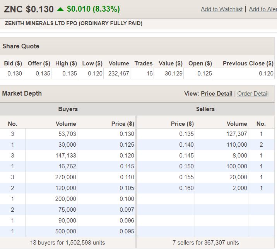Screen dimensions: 277x250
Task: Select buyer volume 16,762
Action: 67,166
